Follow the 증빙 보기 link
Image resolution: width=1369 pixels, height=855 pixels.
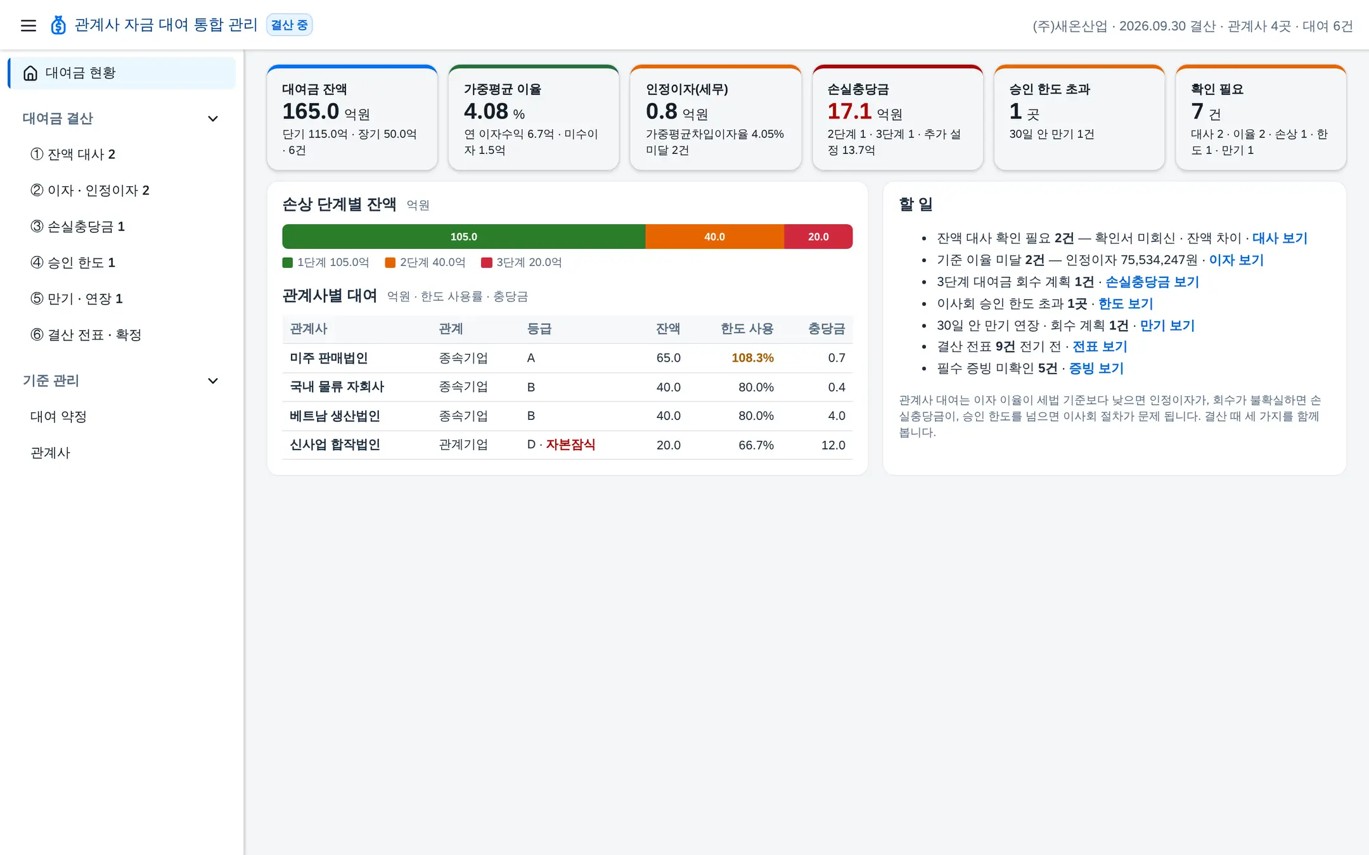[1096, 368]
